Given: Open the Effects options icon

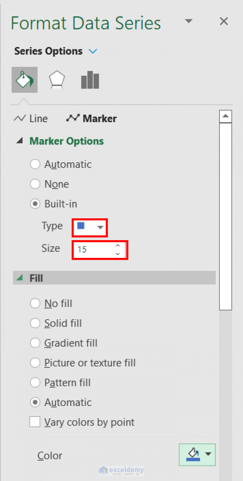Looking at the screenshot, I should pyautogui.click(x=57, y=79).
